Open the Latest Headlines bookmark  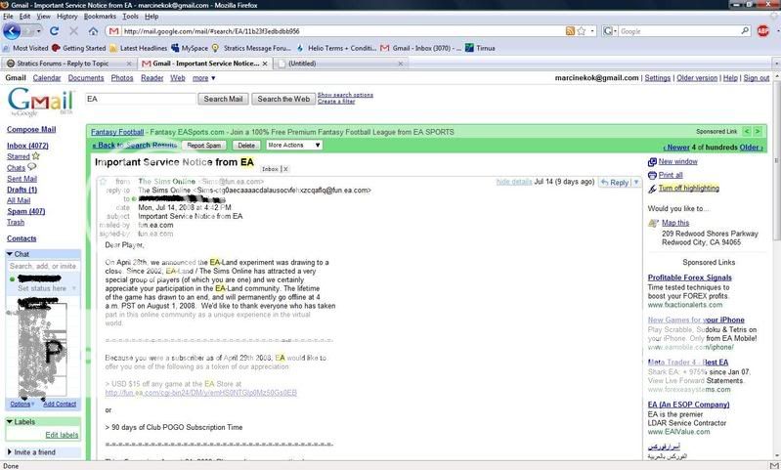click(x=139, y=48)
